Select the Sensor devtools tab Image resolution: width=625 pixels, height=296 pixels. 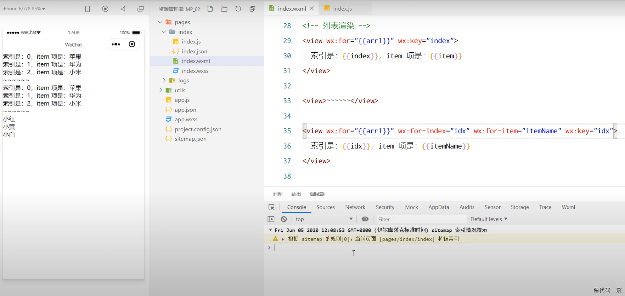[x=492, y=207]
